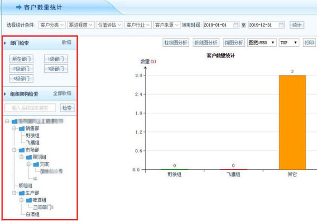Collapse the 部门检索 panel via 收缩
The width and height of the screenshot is (317, 221).
67,43
